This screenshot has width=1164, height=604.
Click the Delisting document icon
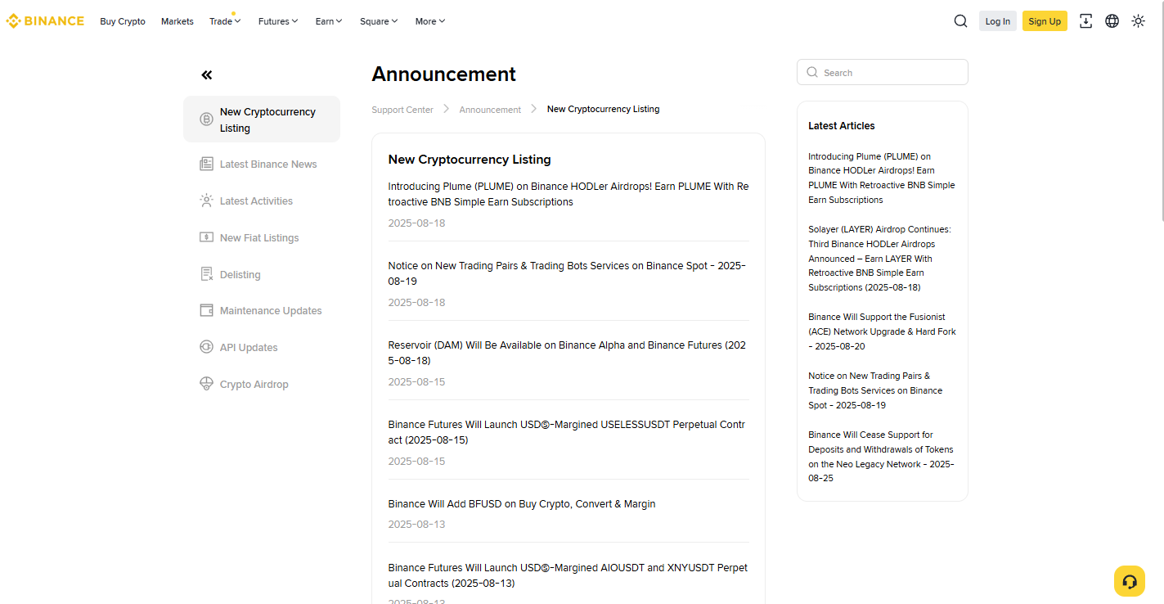click(206, 274)
